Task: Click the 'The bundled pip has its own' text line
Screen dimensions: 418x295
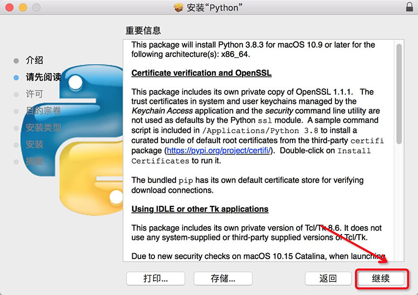Action: tap(247, 180)
